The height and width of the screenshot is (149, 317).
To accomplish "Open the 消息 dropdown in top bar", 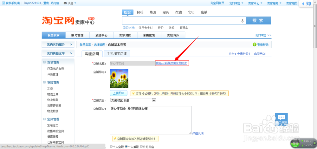I will pos(70,3).
